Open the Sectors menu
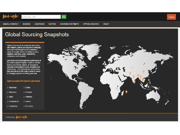Screen dimensions: 180x135 click(52, 24)
